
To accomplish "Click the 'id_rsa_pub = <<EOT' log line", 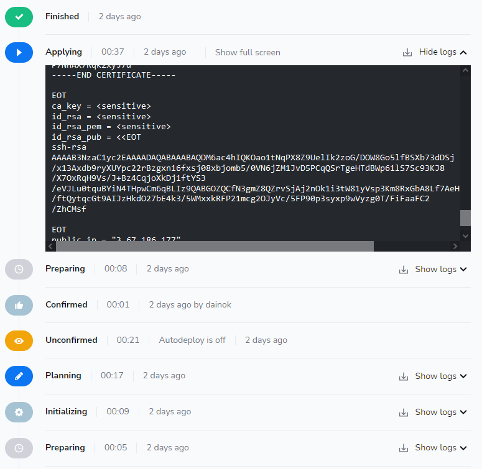I will pos(96,137).
